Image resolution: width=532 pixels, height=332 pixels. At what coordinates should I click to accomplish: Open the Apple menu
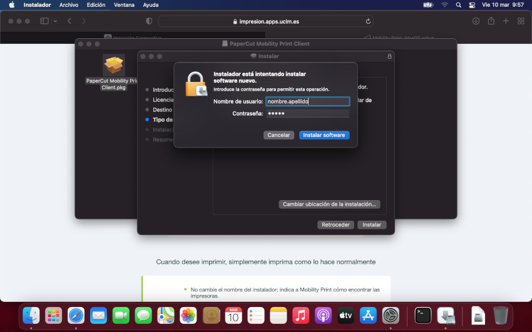(11, 5)
